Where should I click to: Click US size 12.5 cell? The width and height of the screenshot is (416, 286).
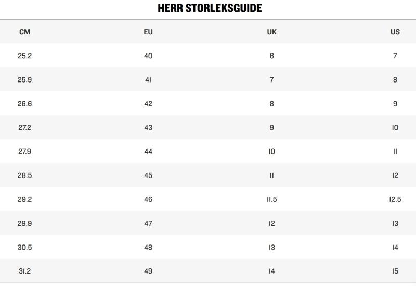tap(395, 199)
